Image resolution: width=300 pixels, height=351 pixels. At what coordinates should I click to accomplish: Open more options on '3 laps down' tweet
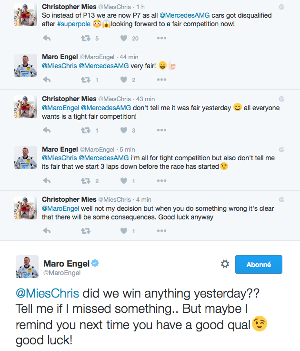point(161,180)
